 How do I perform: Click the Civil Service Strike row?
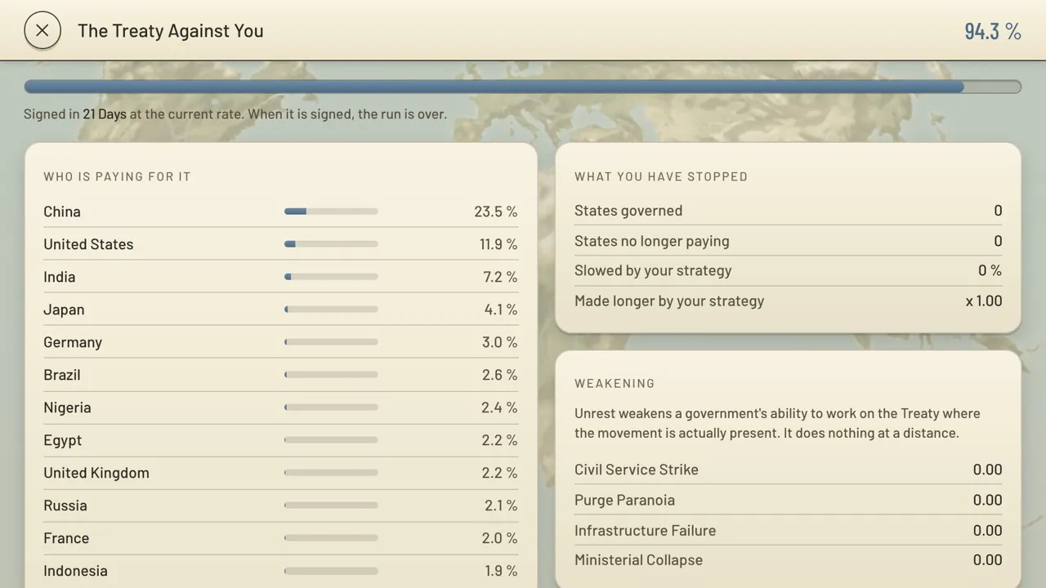pos(788,470)
